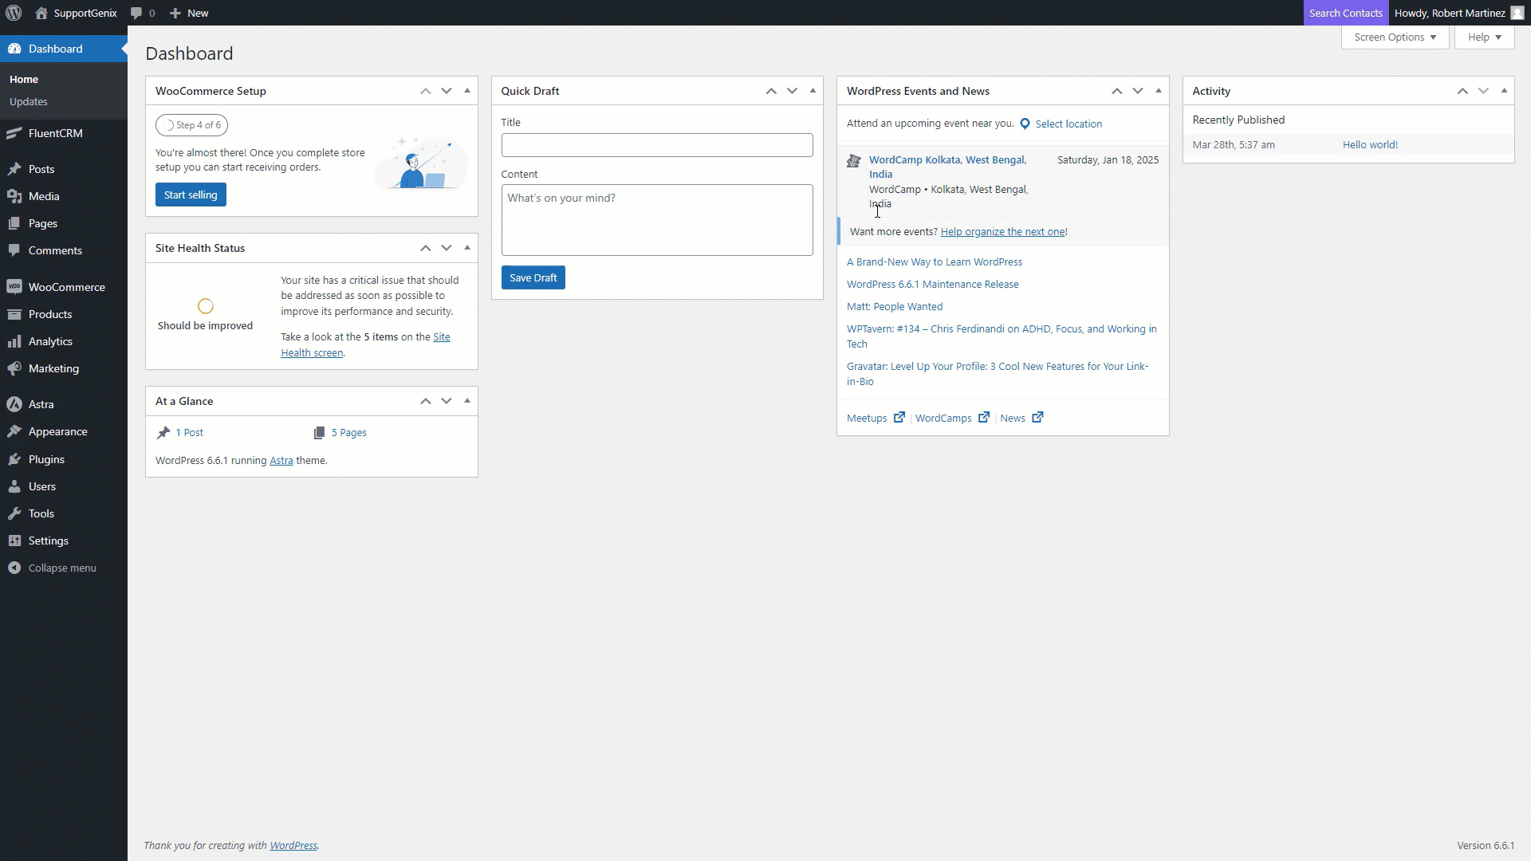Open A Brand-New Way to Learn WordPress

[935, 261]
